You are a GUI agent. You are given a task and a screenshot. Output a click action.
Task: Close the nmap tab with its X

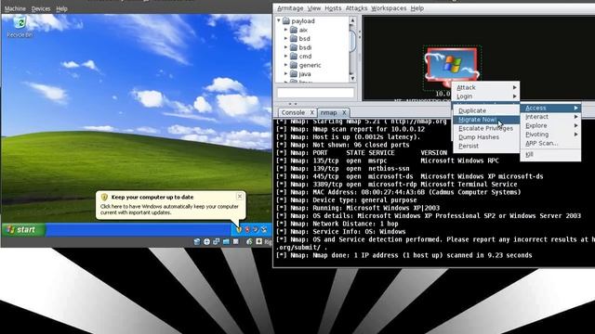[x=344, y=112]
